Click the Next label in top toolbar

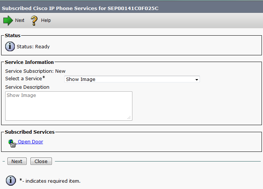tap(20, 20)
